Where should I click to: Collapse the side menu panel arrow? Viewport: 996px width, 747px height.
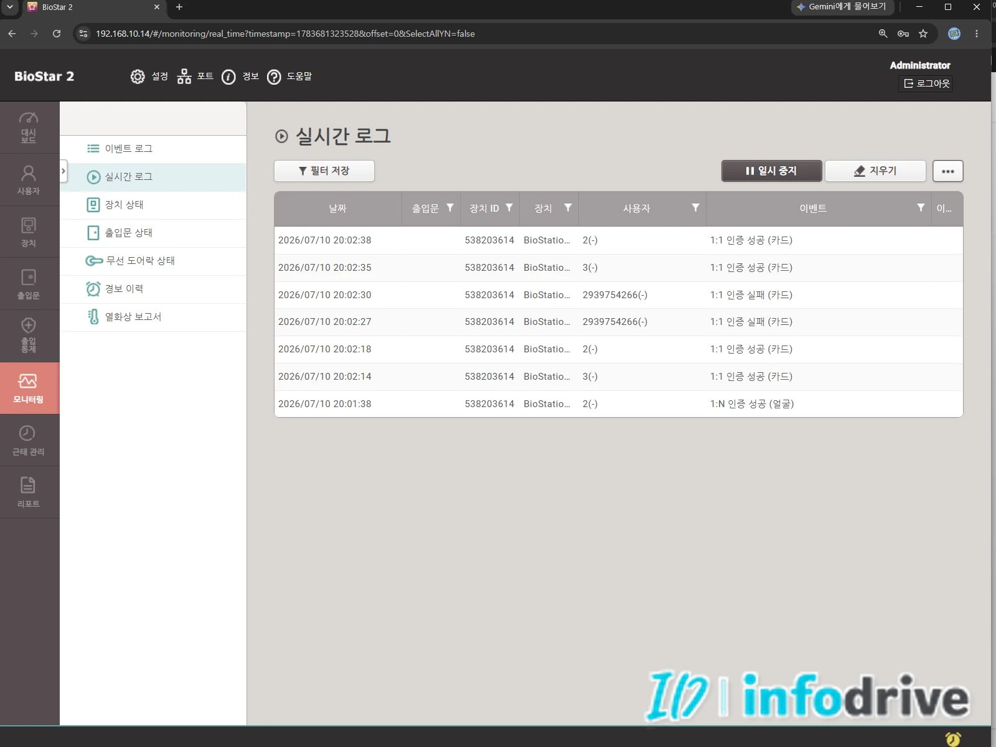63,171
